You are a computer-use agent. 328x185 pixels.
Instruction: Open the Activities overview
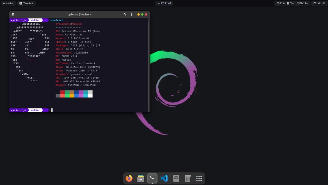(8, 3)
